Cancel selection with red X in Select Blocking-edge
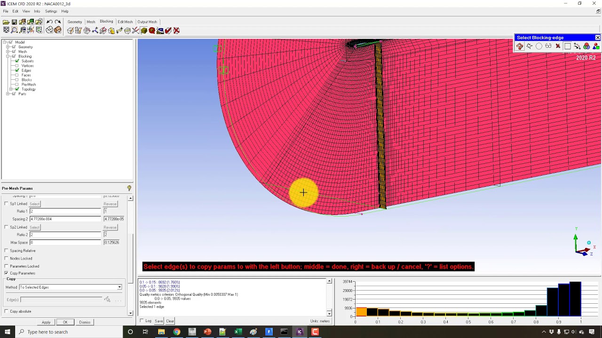Screen dimensions: 602x338 click(558, 46)
